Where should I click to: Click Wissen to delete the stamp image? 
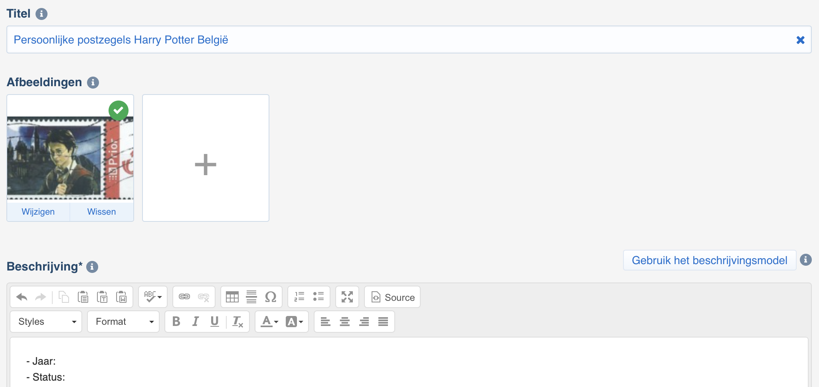click(x=102, y=212)
